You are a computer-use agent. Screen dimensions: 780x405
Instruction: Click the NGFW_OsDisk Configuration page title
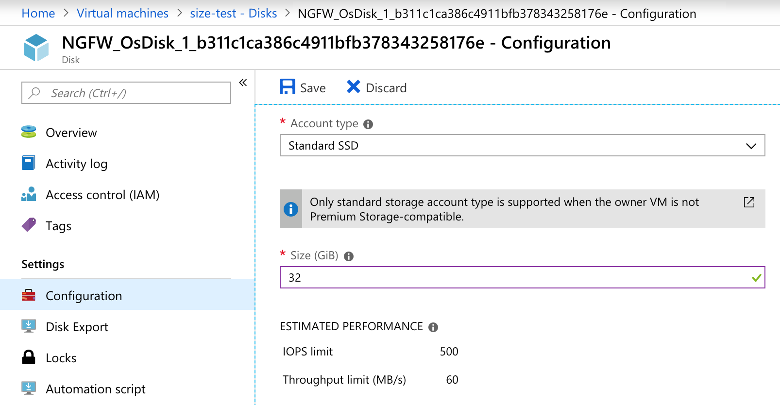[336, 43]
